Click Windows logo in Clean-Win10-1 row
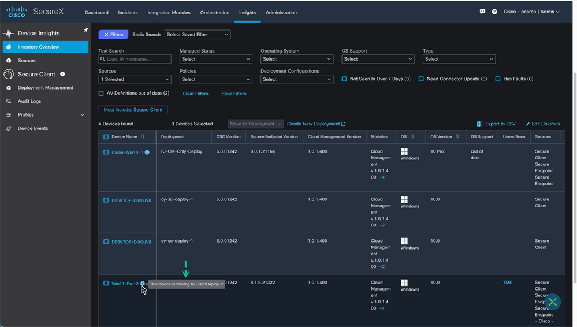Image resolution: width=577 pixels, height=327 pixels. [x=404, y=151]
